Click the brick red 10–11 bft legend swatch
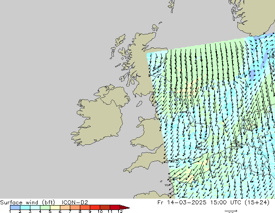Screen dimensions: 275x213 105,207
